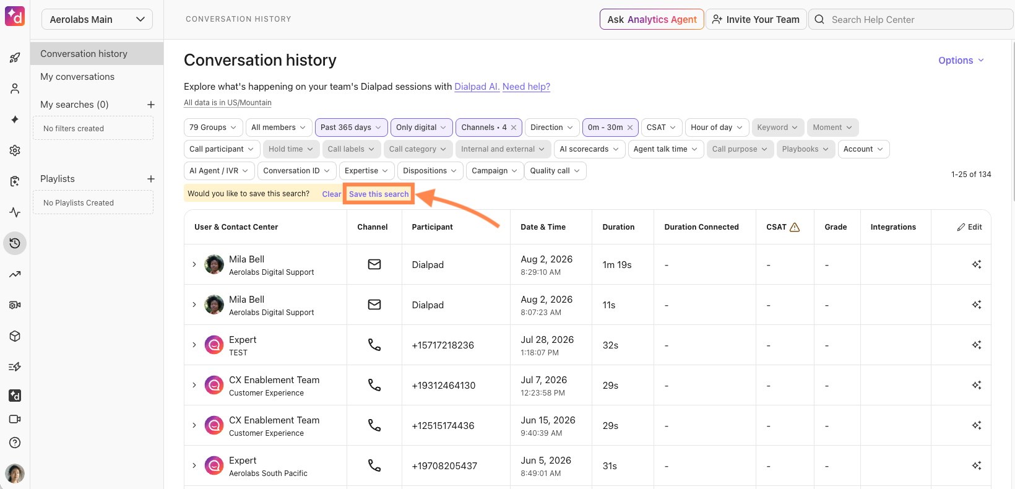Viewport: 1015px width, 489px height.
Task: Click the Duration Connected column header
Action: click(x=701, y=227)
